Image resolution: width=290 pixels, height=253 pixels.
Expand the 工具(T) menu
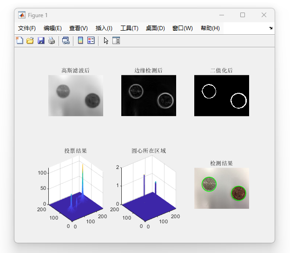129,28
